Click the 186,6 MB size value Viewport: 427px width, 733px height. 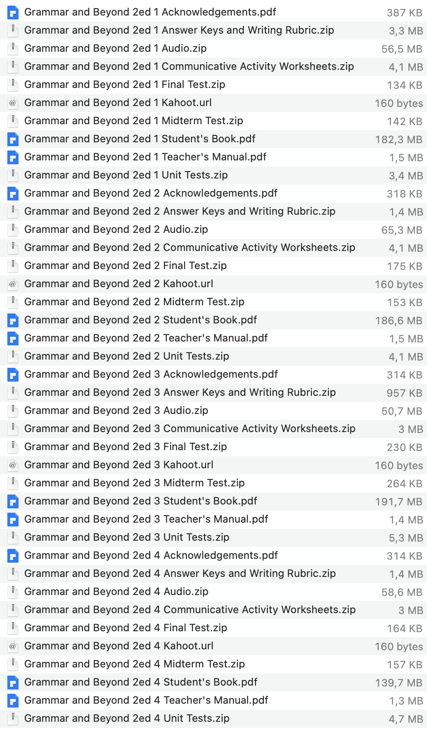tap(399, 321)
